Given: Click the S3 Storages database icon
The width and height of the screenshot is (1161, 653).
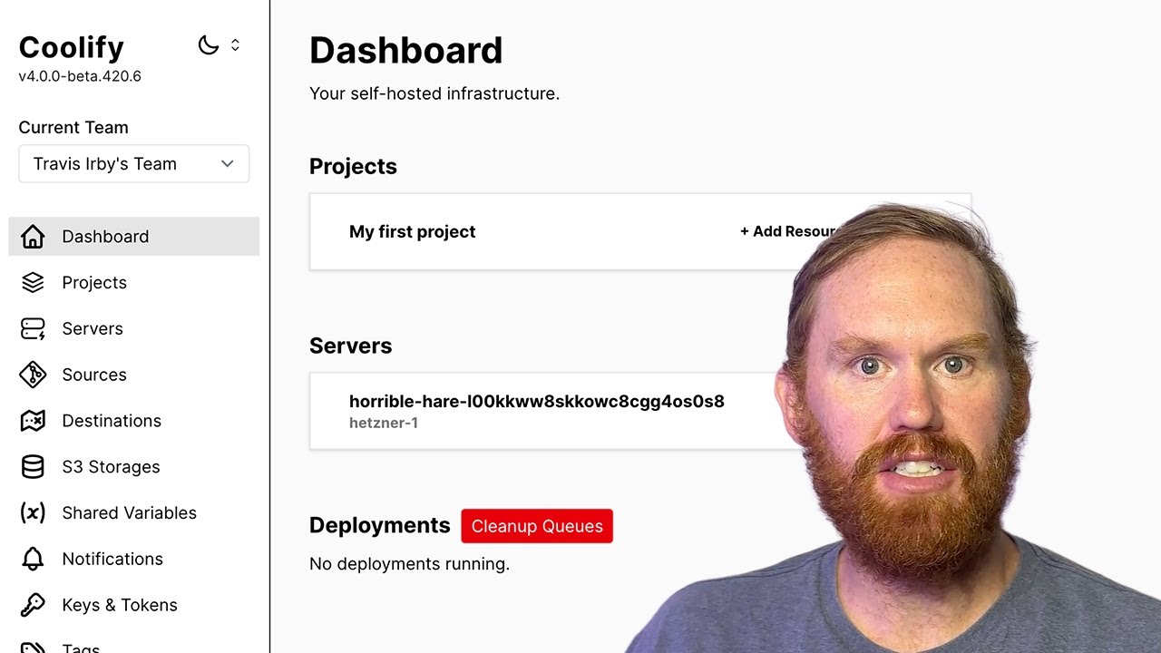Looking at the screenshot, I should (x=33, y=467).
